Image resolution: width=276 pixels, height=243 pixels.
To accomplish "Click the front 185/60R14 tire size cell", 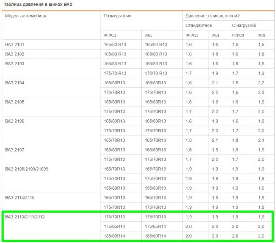I will pos(115,236).
